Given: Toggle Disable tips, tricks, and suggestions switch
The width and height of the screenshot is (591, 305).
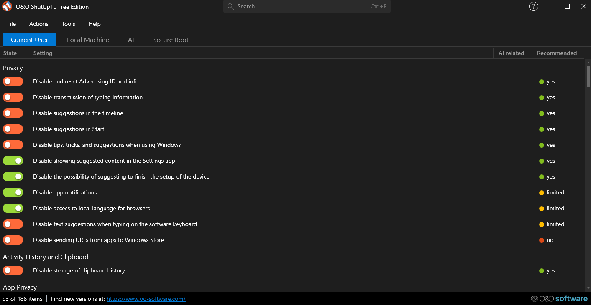Looking at the screenshot, I should click(x=13, y=145).
